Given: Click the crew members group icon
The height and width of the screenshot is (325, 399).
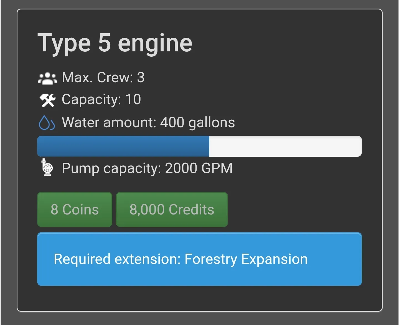Looking at the screenshot, I should tap(47, 78).
